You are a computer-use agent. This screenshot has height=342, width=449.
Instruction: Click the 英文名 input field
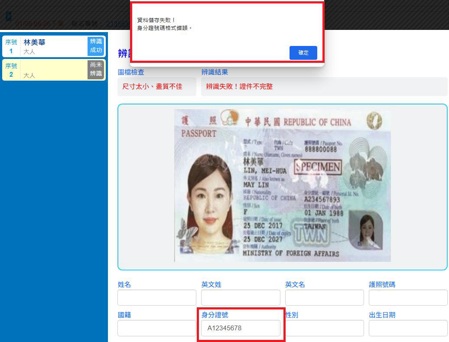click(x=324, y=298)
